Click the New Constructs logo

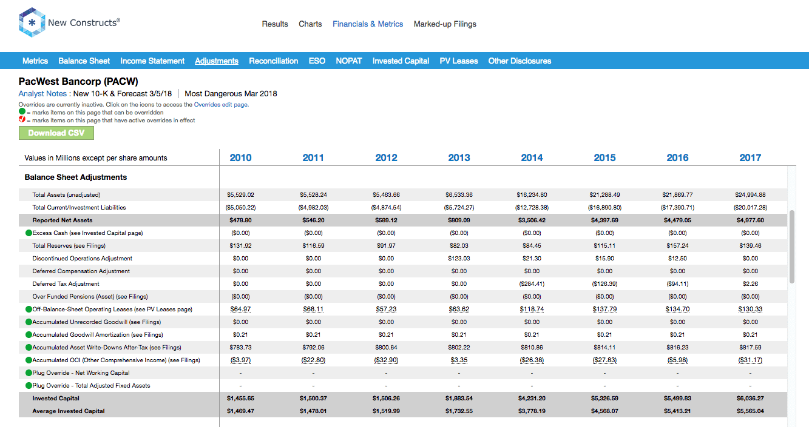[x=69, y=22]
